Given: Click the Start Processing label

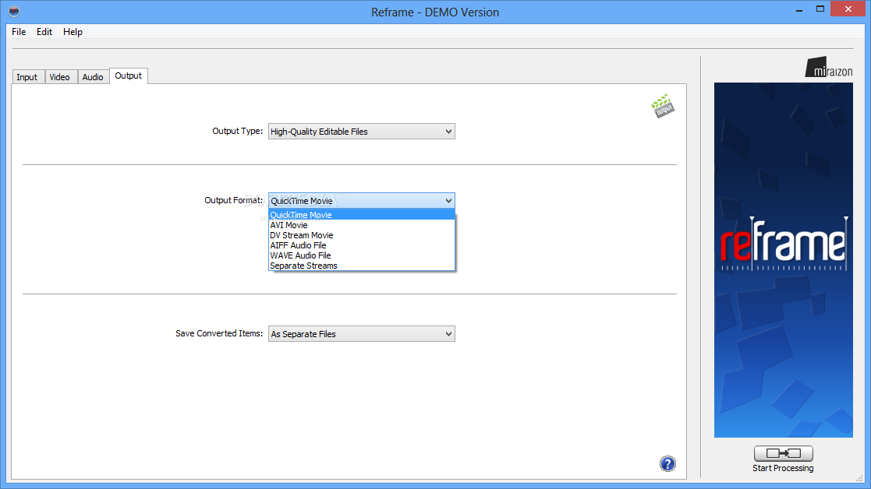Looking at the screenshot, I should pyautogui.click(x=783, y=468).
